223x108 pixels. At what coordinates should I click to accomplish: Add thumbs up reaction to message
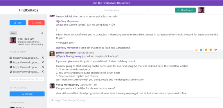point(196,50)
